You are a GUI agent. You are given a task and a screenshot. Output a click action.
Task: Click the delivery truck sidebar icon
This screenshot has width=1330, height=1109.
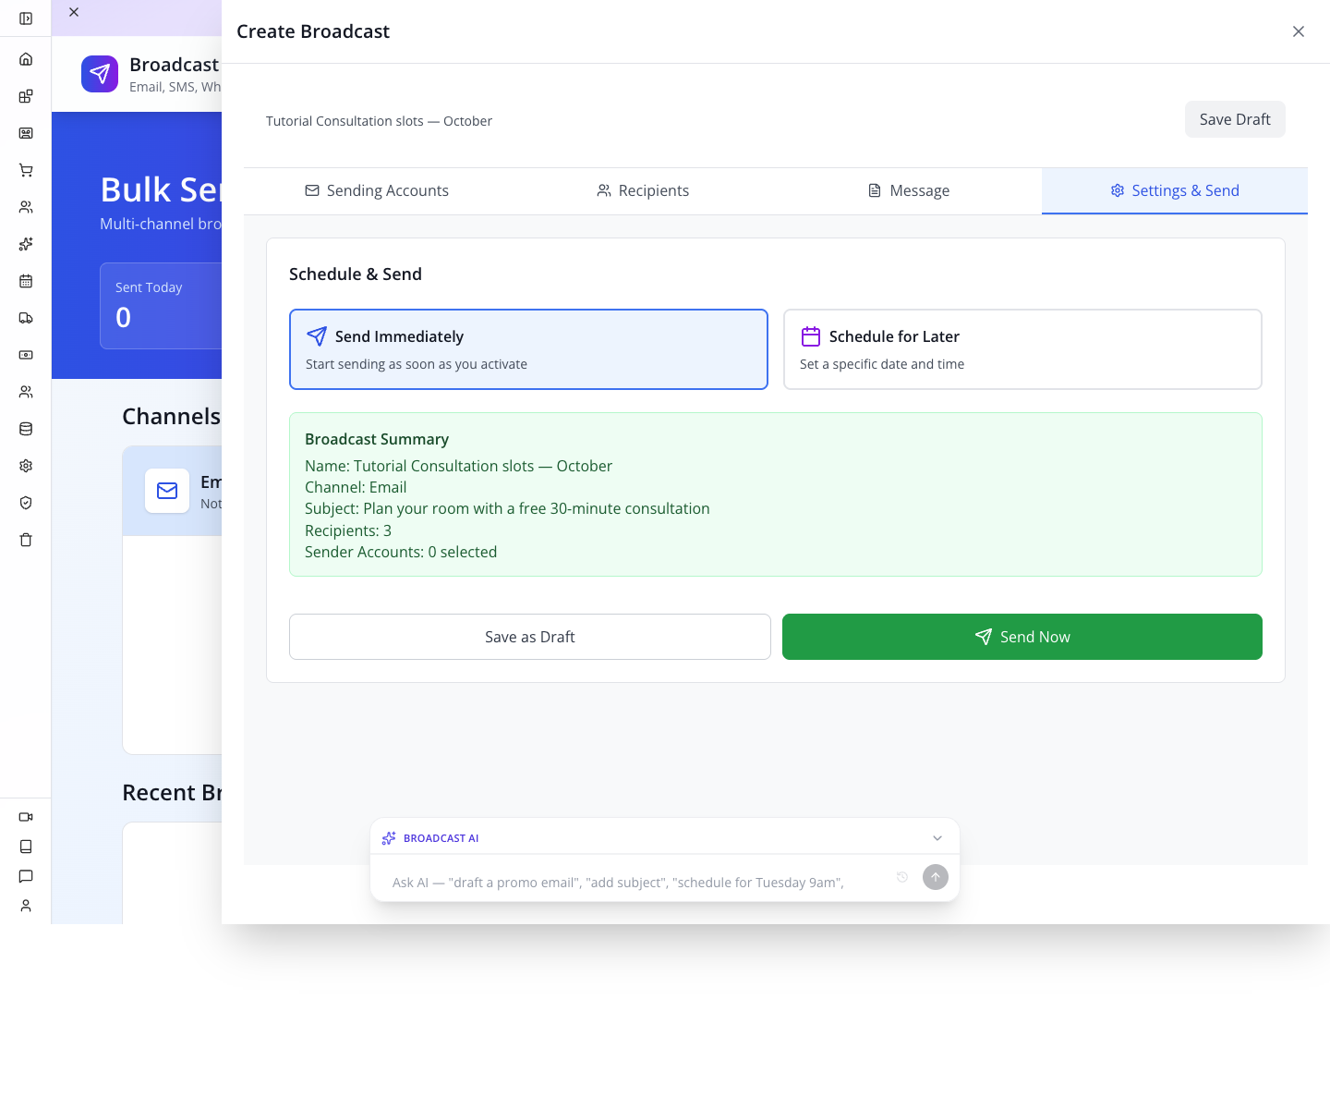click(x=26, y=318)
